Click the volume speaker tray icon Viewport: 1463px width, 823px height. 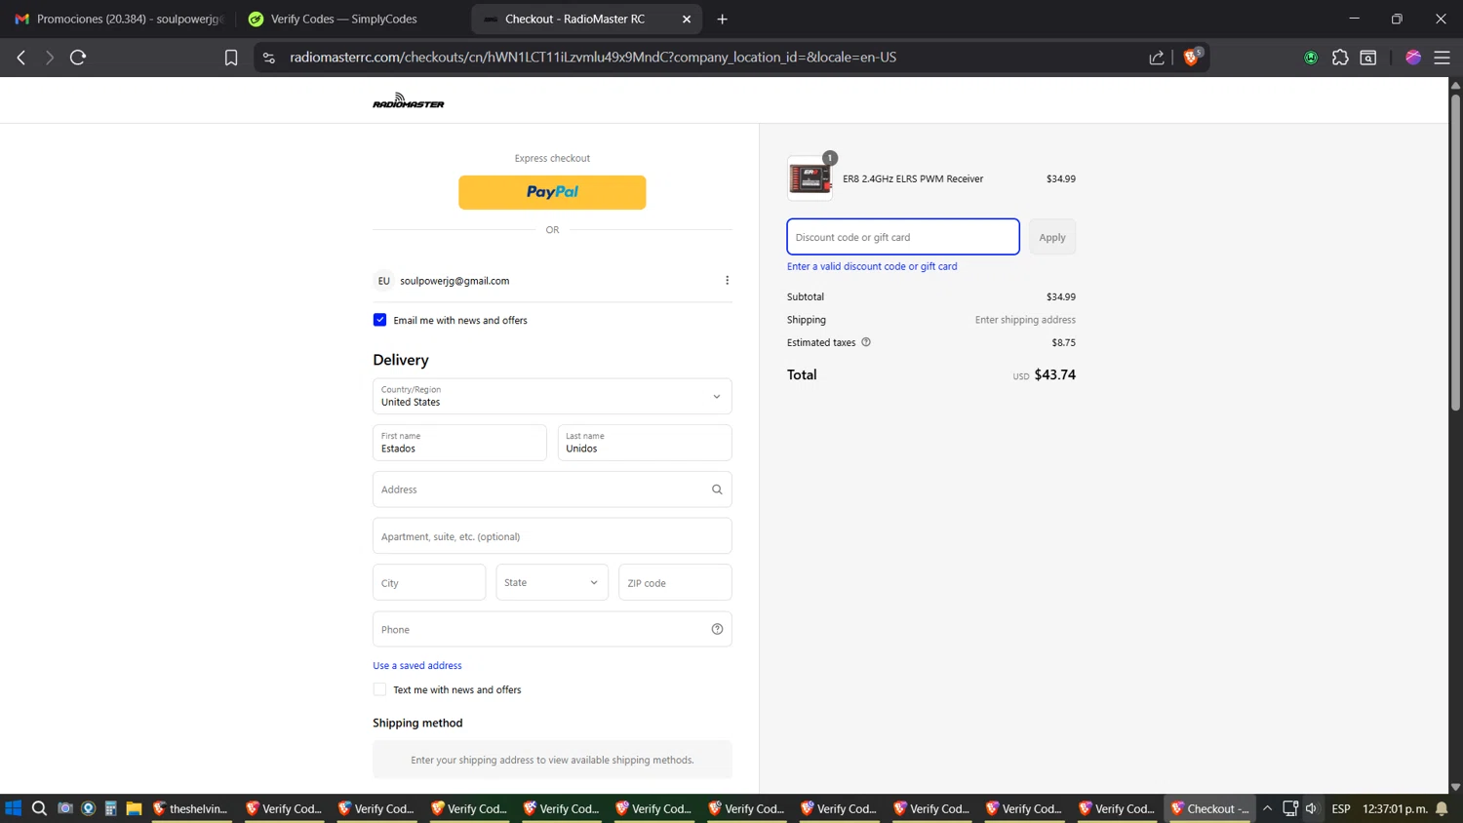pyautogui.click(x=1312, y=808)
